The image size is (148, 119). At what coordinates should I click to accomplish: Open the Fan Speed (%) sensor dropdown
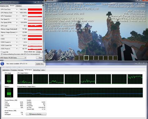click(17, 19)
